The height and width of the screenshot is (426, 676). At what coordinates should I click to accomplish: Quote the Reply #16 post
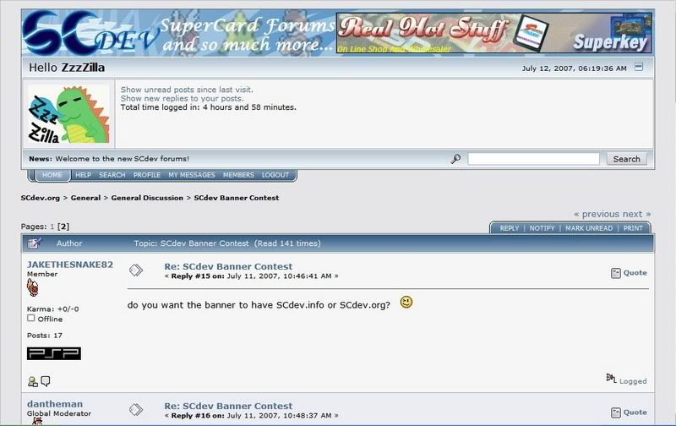coord(629,412)
